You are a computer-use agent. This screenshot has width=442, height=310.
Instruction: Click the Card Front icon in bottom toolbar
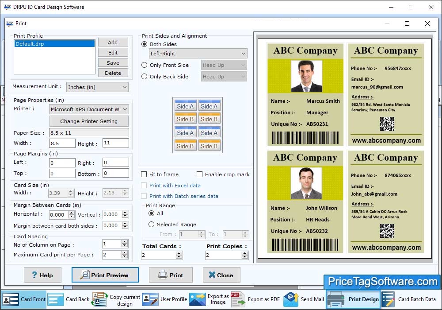[x=11, y=299]
